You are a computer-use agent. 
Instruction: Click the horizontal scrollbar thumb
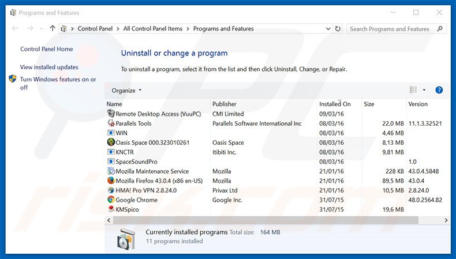coord(265,220)
